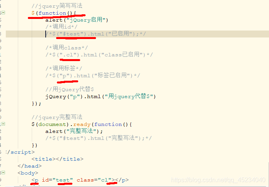Click the comment "/*调用标签*/"
Viewport: 269px width, 187px height.
(x=63, y=68)
